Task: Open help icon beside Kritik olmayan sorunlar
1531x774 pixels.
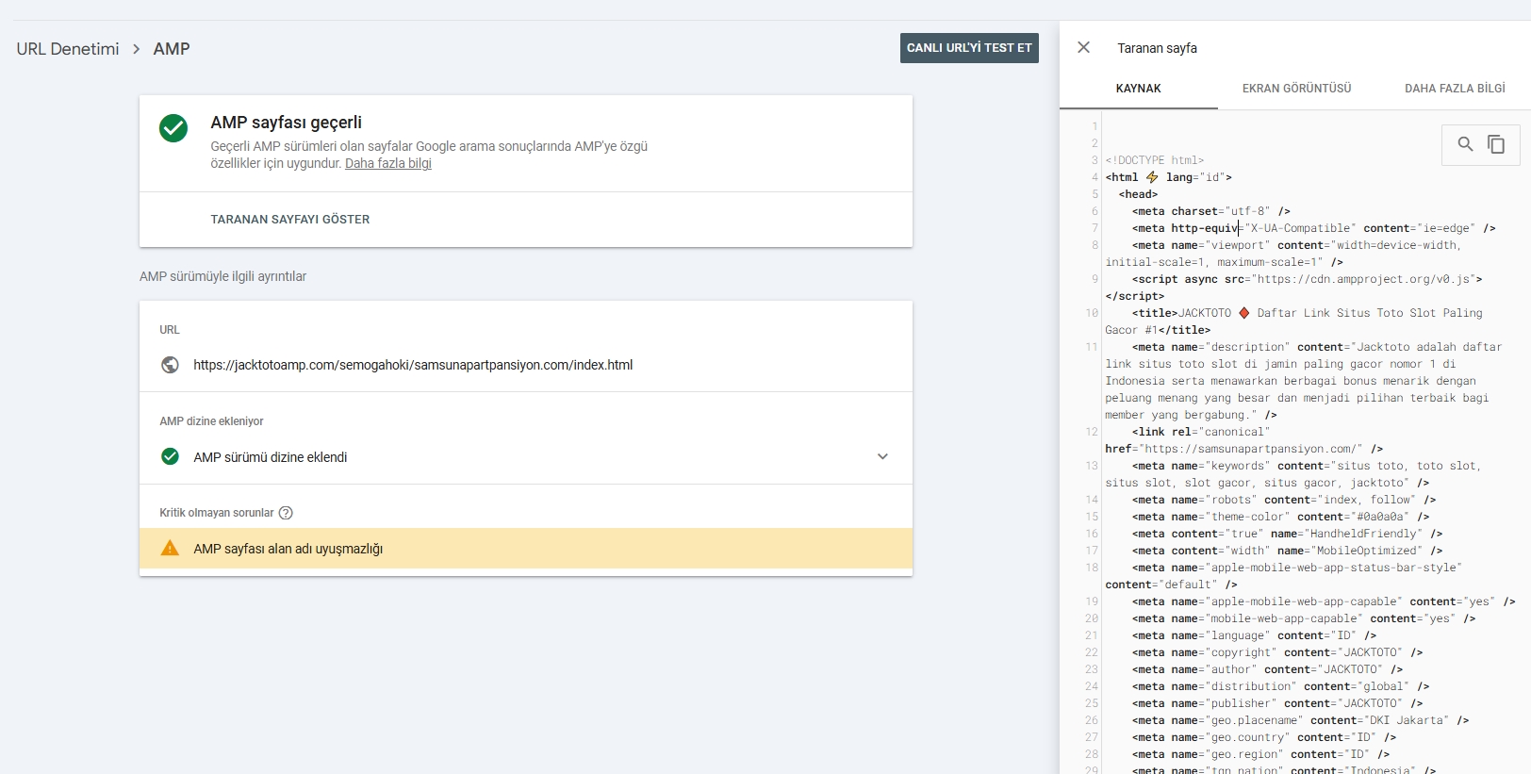Action: pos(286,513)
